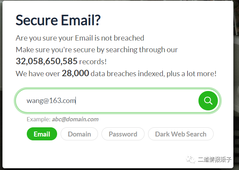
Task: Click the "Secure Email?" heading
Action: point(58,20)
